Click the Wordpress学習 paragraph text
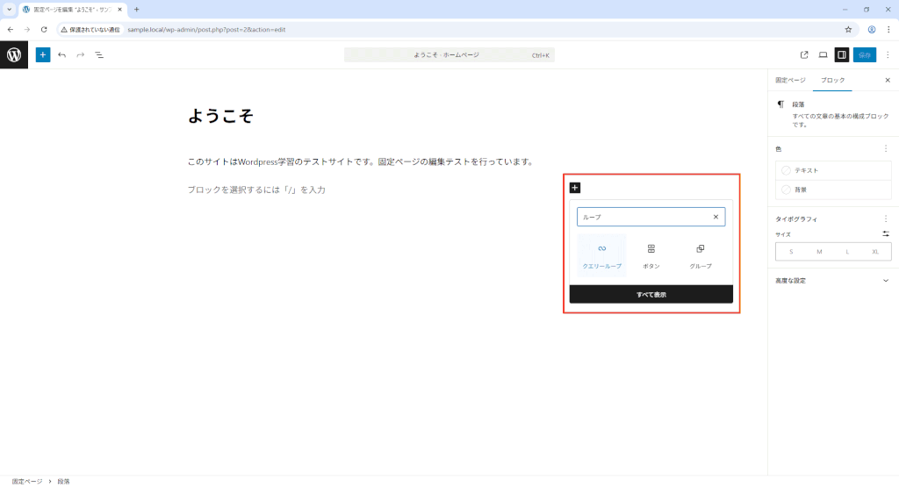Screen dimensions: 899x487 click(363, 162)
